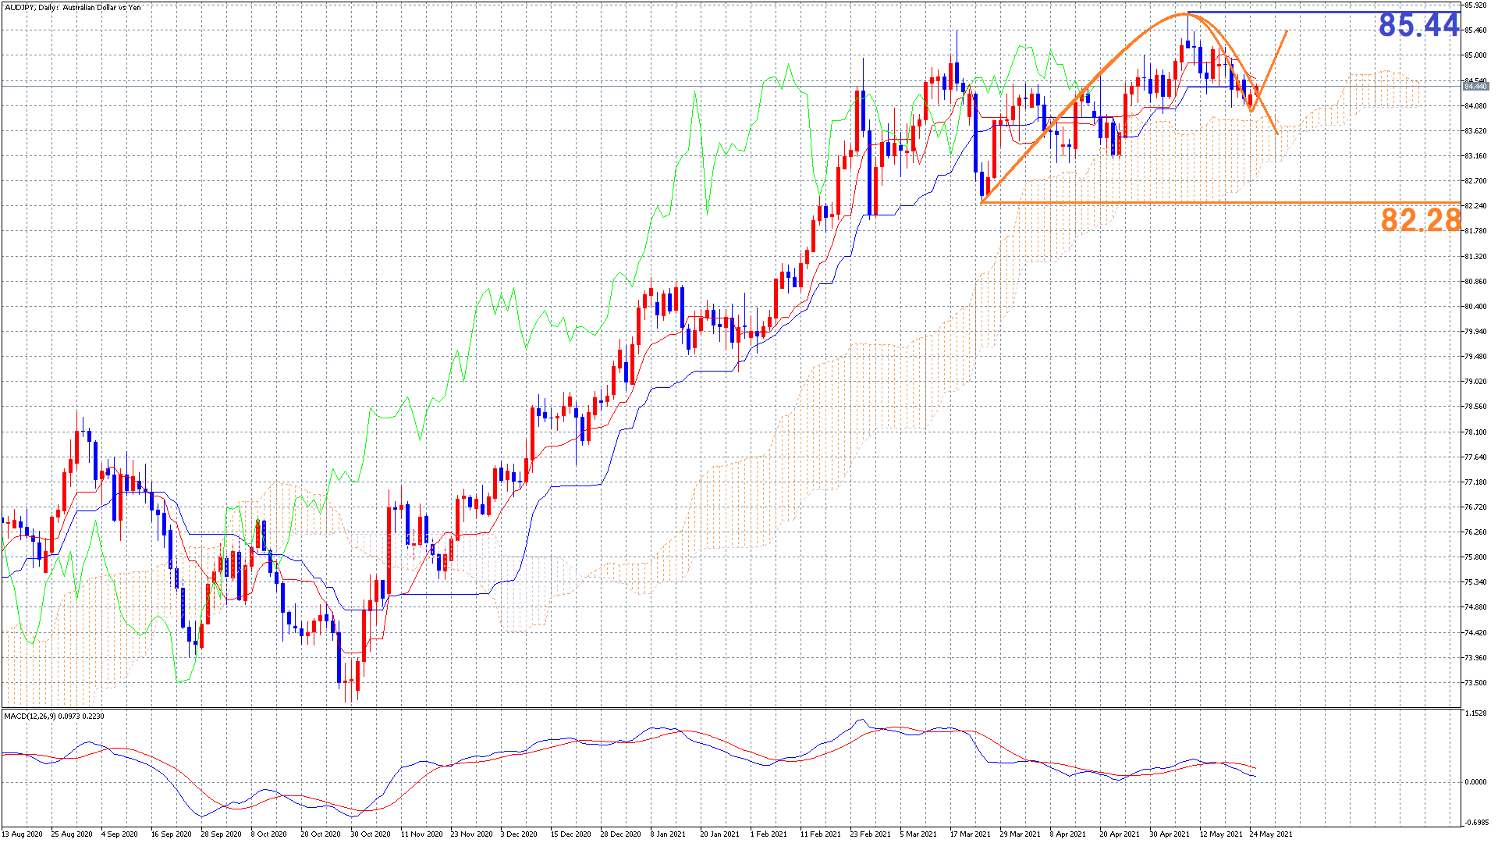
Task: Select the 24 May 2021 date marker
Action: point(1271,834)
